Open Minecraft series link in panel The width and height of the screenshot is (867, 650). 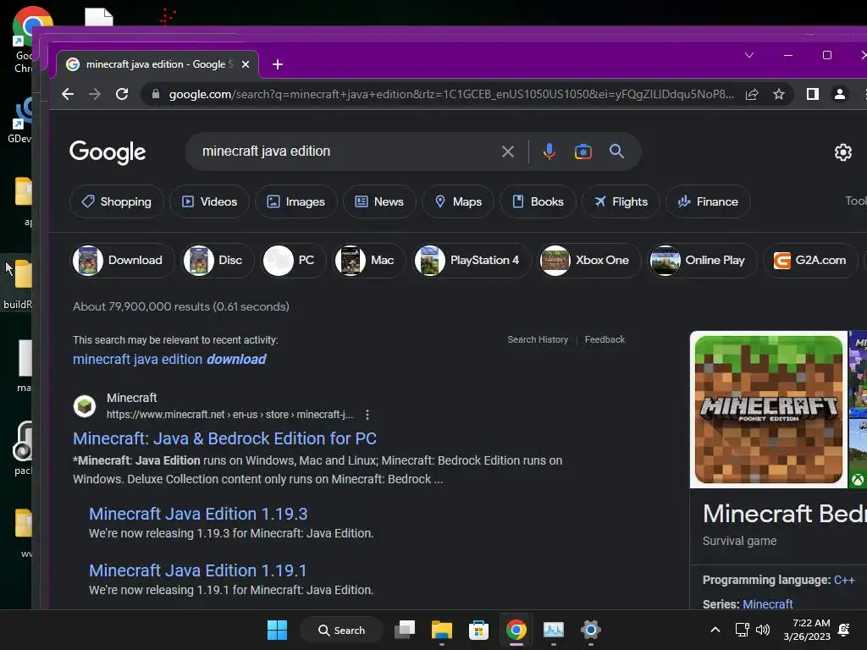pyautogui.click(x=767, y=604)
